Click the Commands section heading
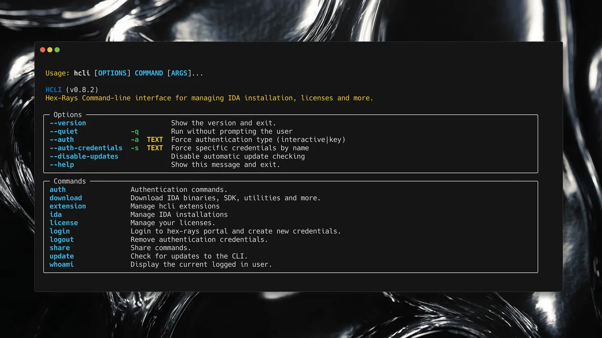The image size is (602, 338). tap(70, 181)
